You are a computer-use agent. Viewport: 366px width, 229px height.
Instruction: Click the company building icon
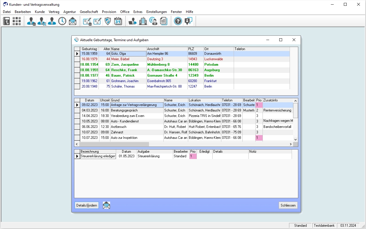pyautogui.click(x=143, y=21)
